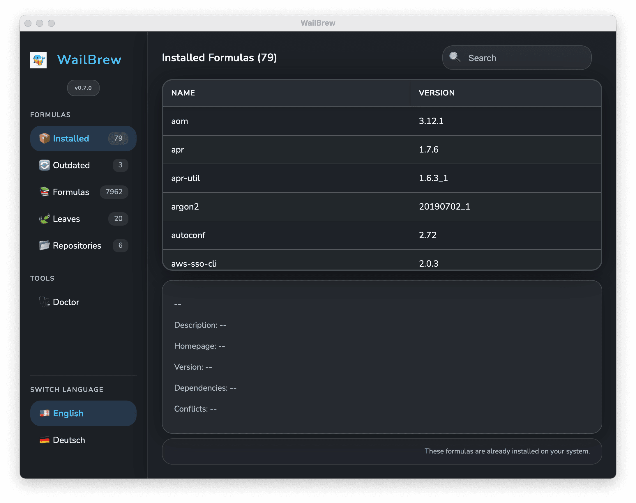Click the US flag icon for English
This screenshot has height=503, width=636.
pyautogui.click(x=45, y=413)
